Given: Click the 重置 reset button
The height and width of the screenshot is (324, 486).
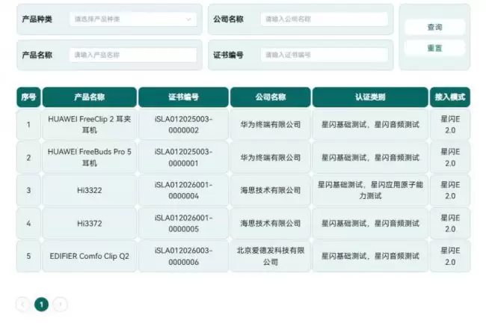Looking at the screenshot, I should click(434, 49).
